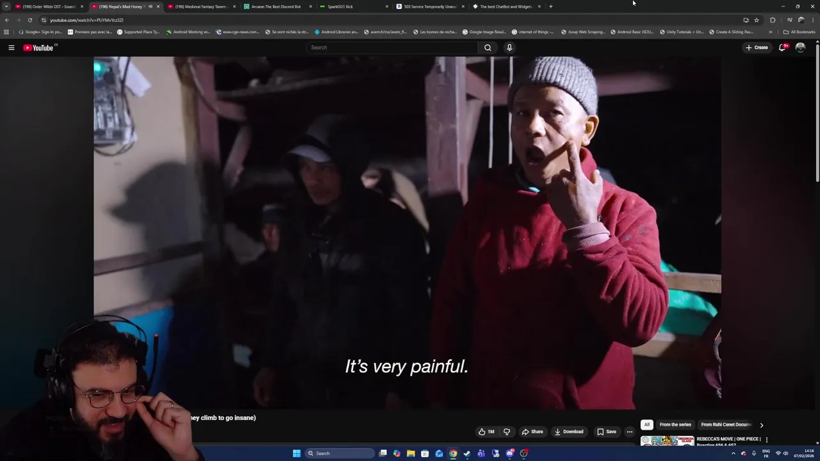Open more actions ellipsis under the video
820x461 pixels.
click(629, 432)
